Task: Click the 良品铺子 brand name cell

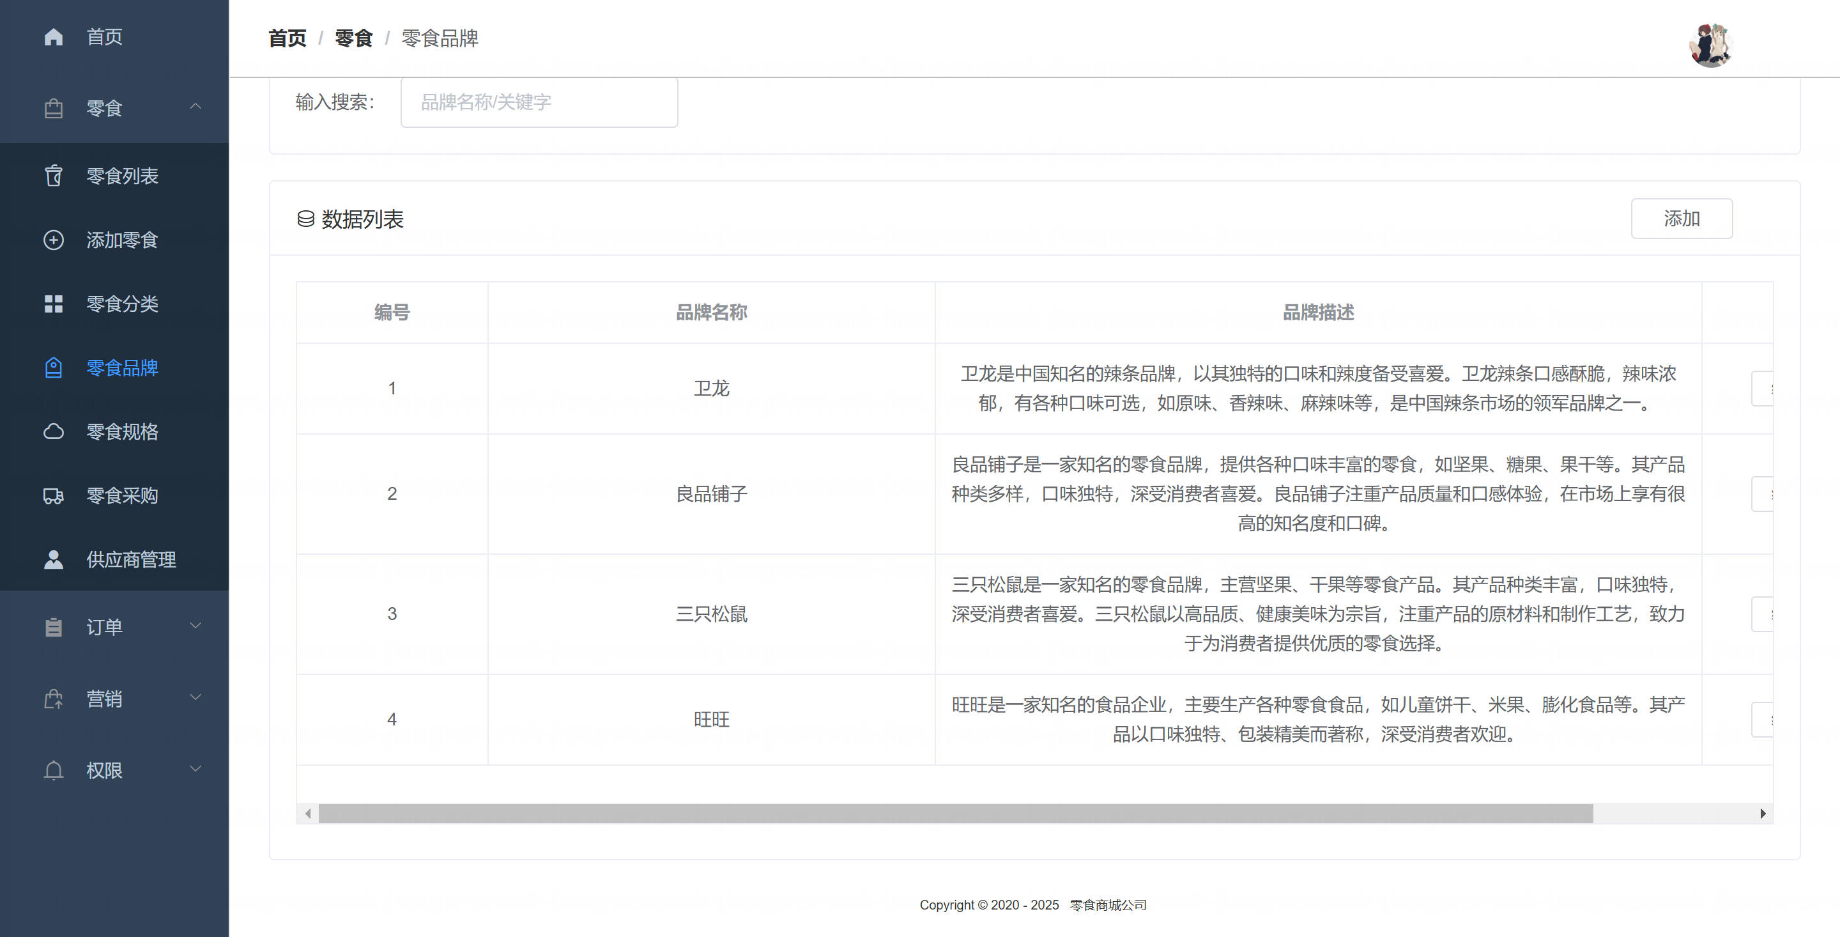Action: pos(712,494)
